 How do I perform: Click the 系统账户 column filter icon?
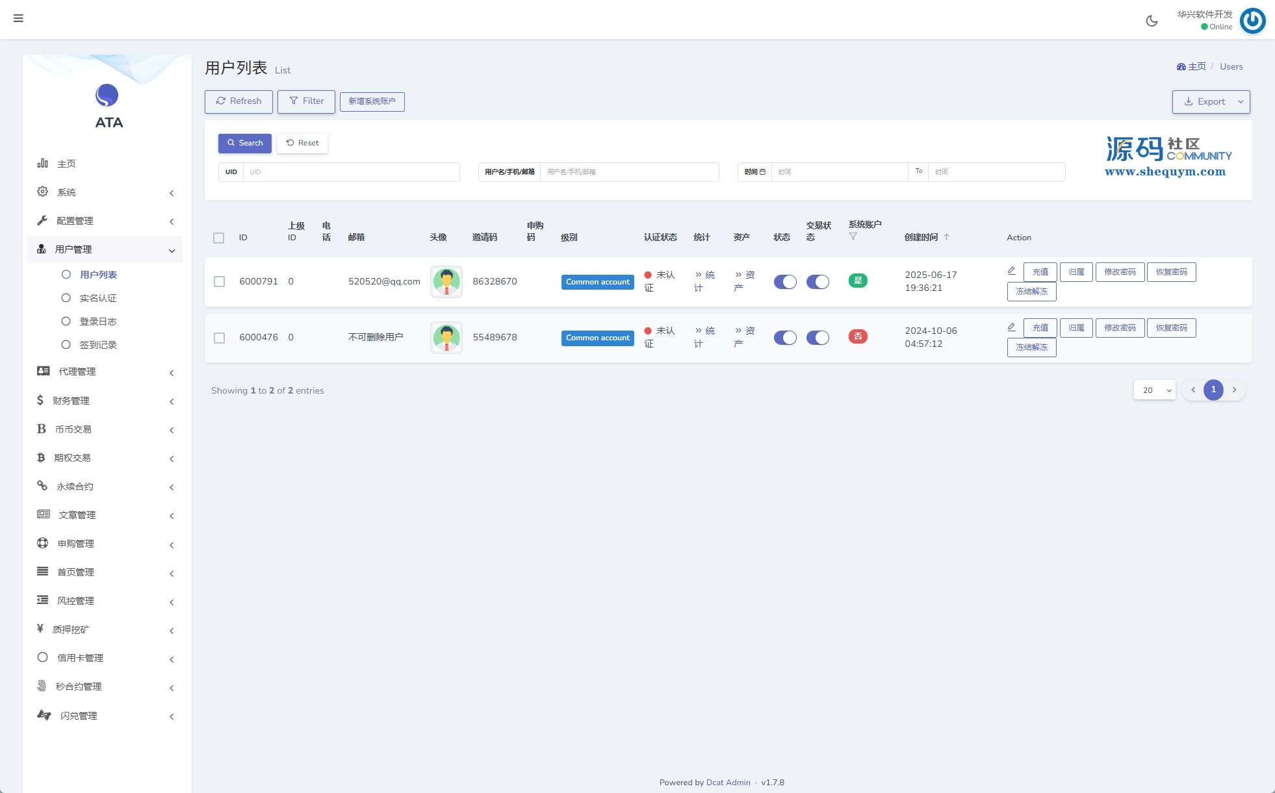click(853, 236)
